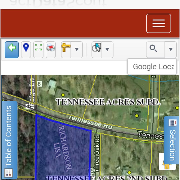Image resolution: width=180 pixels, height=180 pixels.
Task: Click the Tennessee Rd street label
Action: (x=90, y=122)
